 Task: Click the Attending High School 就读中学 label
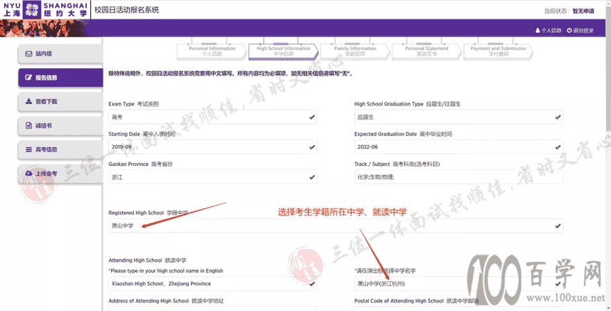[147, 260]
